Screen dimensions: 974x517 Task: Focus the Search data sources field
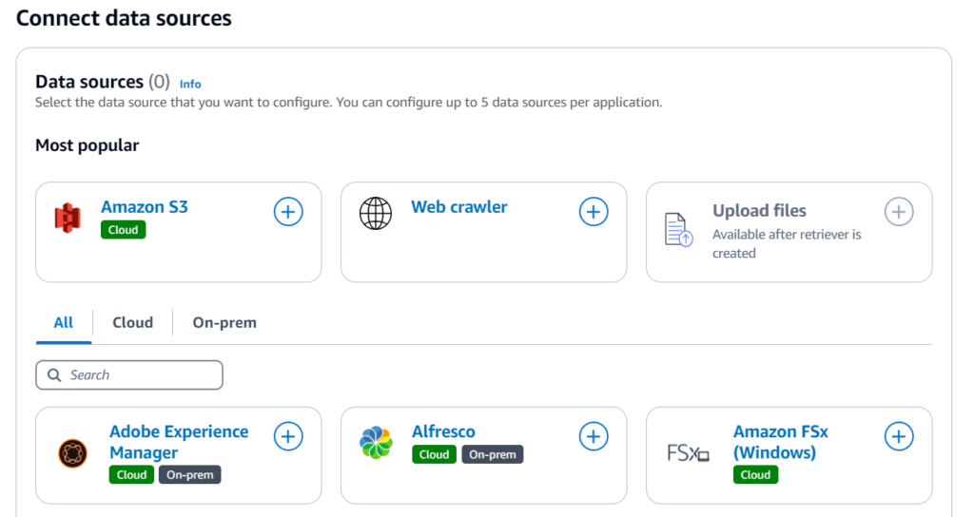click(x=129, y=374)
